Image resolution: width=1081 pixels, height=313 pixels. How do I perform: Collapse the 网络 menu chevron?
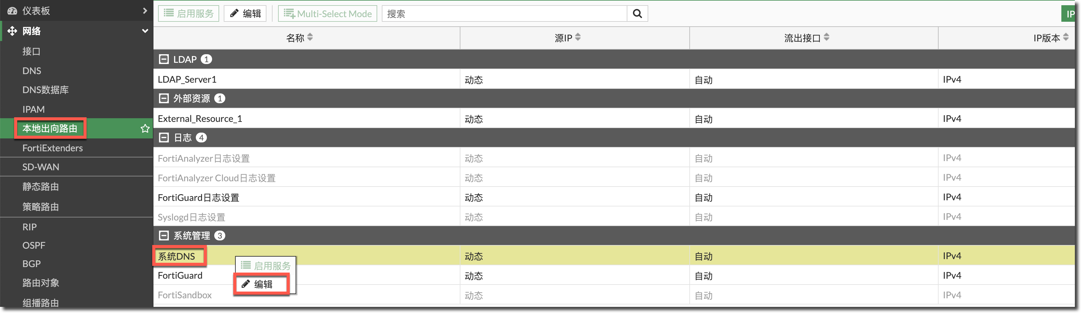145,31
